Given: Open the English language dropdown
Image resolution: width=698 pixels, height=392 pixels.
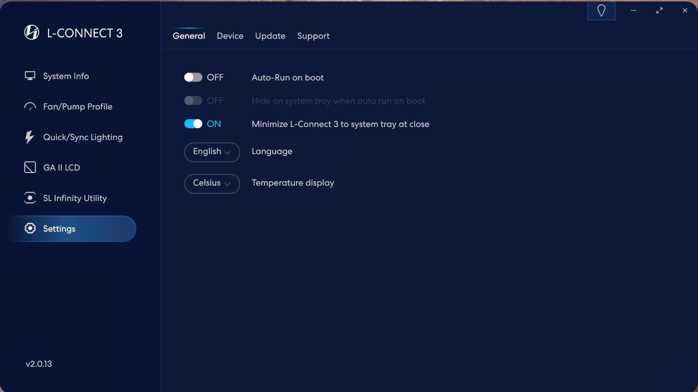Looking at the screenshot, I should (212, 152).
